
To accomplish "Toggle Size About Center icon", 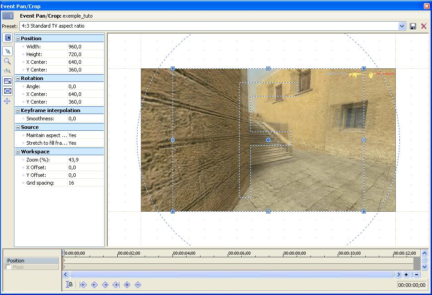I will coord(7,91).
